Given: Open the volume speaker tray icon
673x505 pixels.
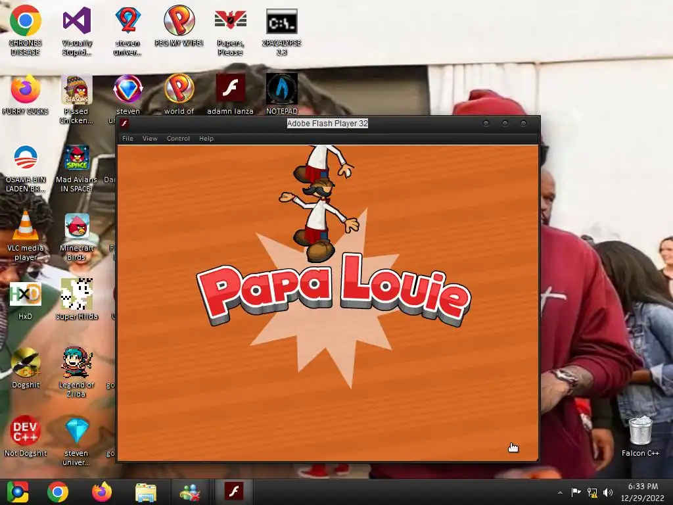Looking at the screenshot, I should click(608, 492).
